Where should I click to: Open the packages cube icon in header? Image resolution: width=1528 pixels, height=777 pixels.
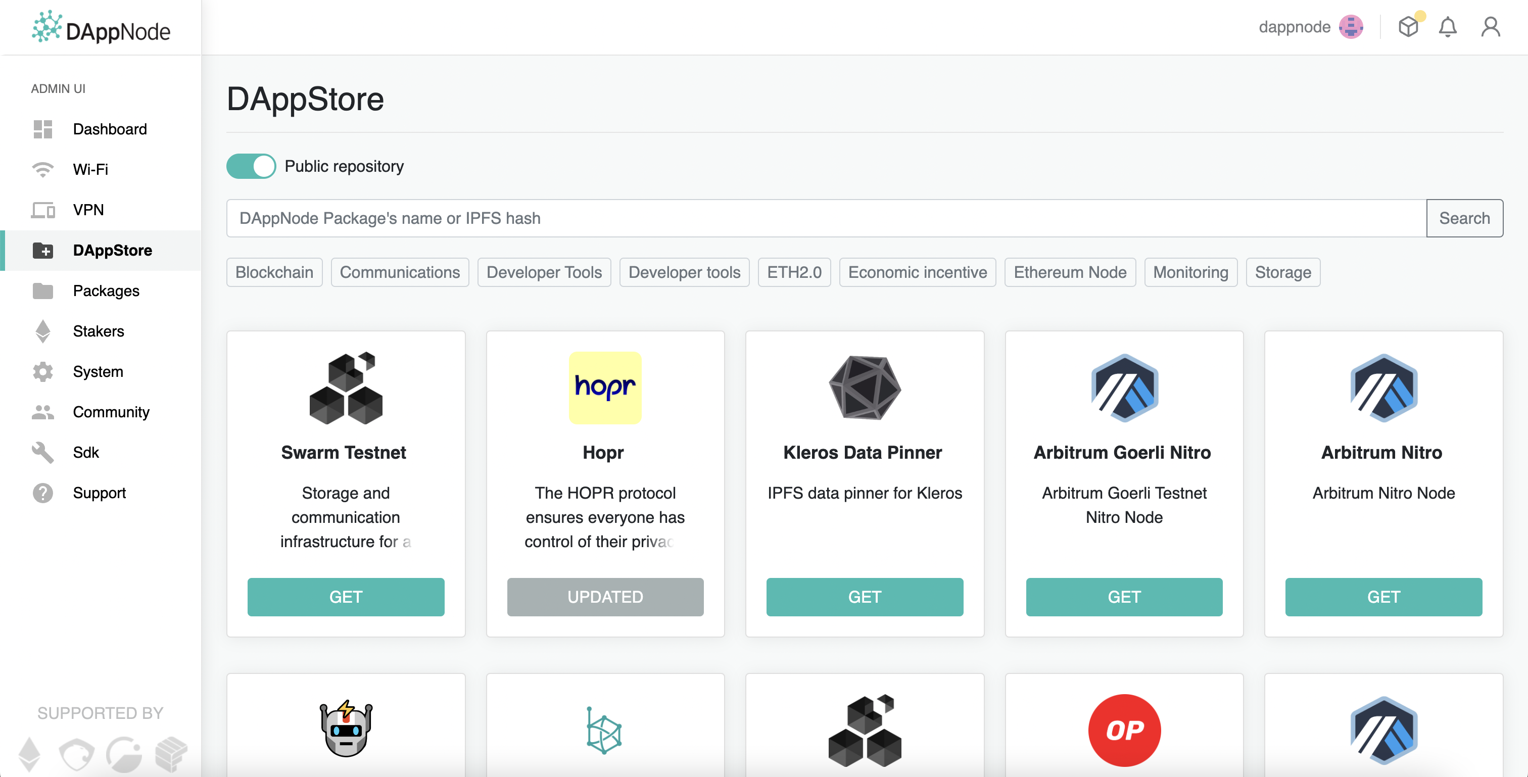click(x=1408, y=27)
